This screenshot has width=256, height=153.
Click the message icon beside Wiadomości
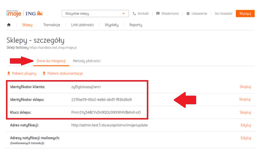coord(158,14)
